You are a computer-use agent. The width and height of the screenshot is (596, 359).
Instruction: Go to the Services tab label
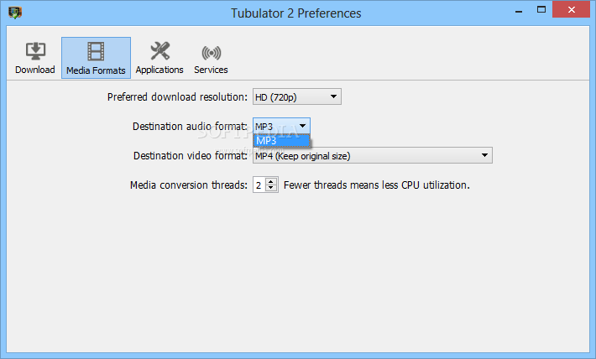(x=211, y=70)
